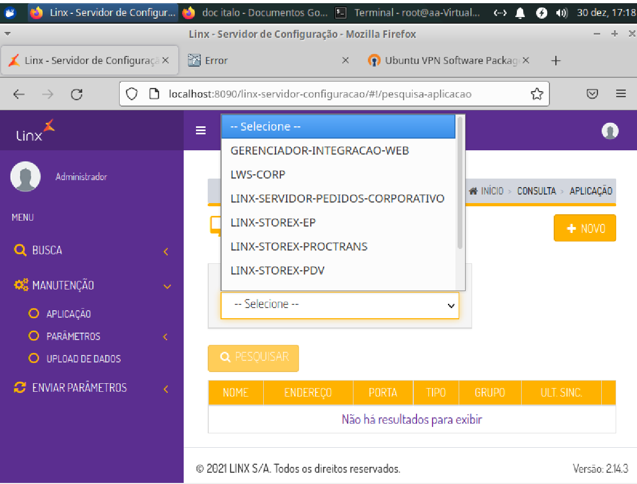
Task: Click the circle icon beside UPLOAD DE DADOS
Action: [34, 358]
